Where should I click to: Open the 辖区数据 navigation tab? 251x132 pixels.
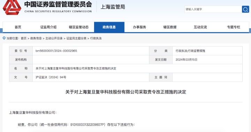(170, 27)
